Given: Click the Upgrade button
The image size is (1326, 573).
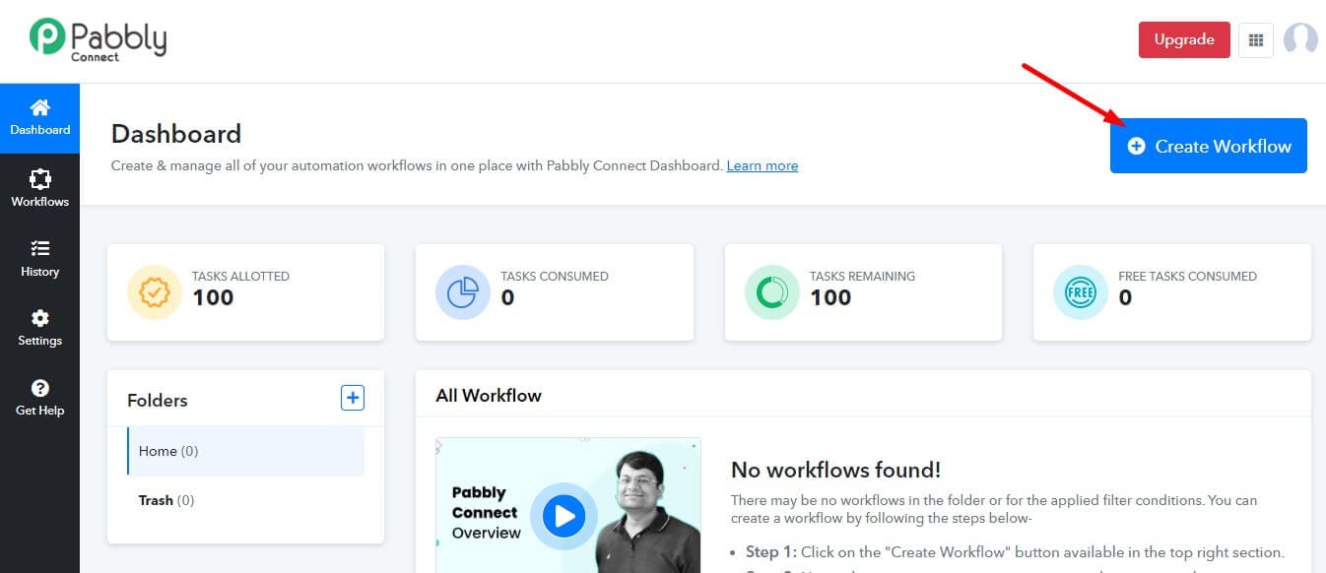Looking at the screenshot, I should [x=1183, y=39].
